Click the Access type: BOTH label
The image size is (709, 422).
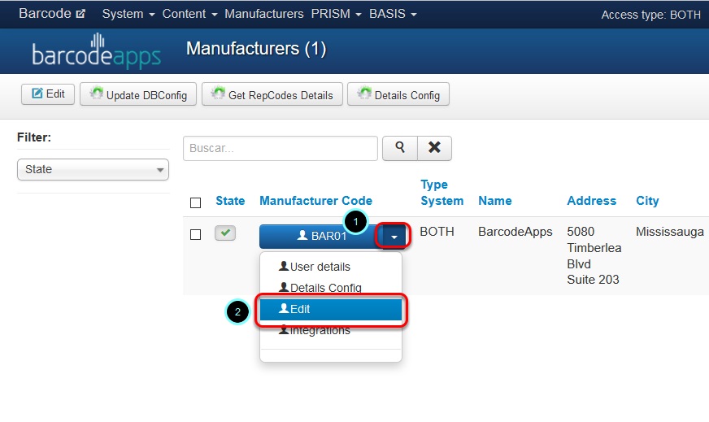tap(650, 15)
